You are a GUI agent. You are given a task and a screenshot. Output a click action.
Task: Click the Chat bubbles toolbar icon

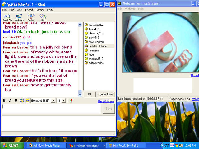pyautogui.click(x=43, y=17)
